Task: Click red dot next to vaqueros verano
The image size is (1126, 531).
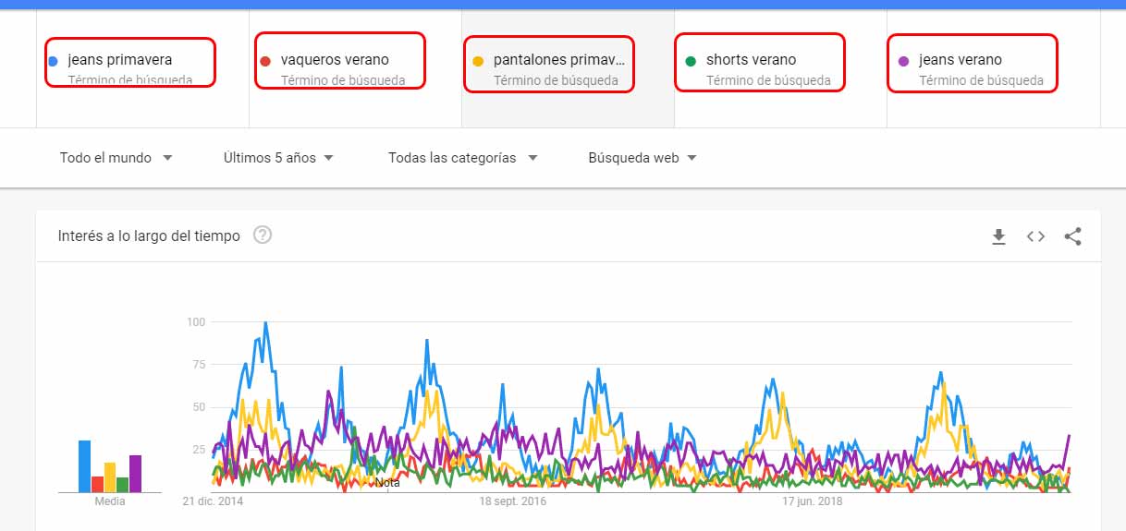Action: (x=265, y=61)
